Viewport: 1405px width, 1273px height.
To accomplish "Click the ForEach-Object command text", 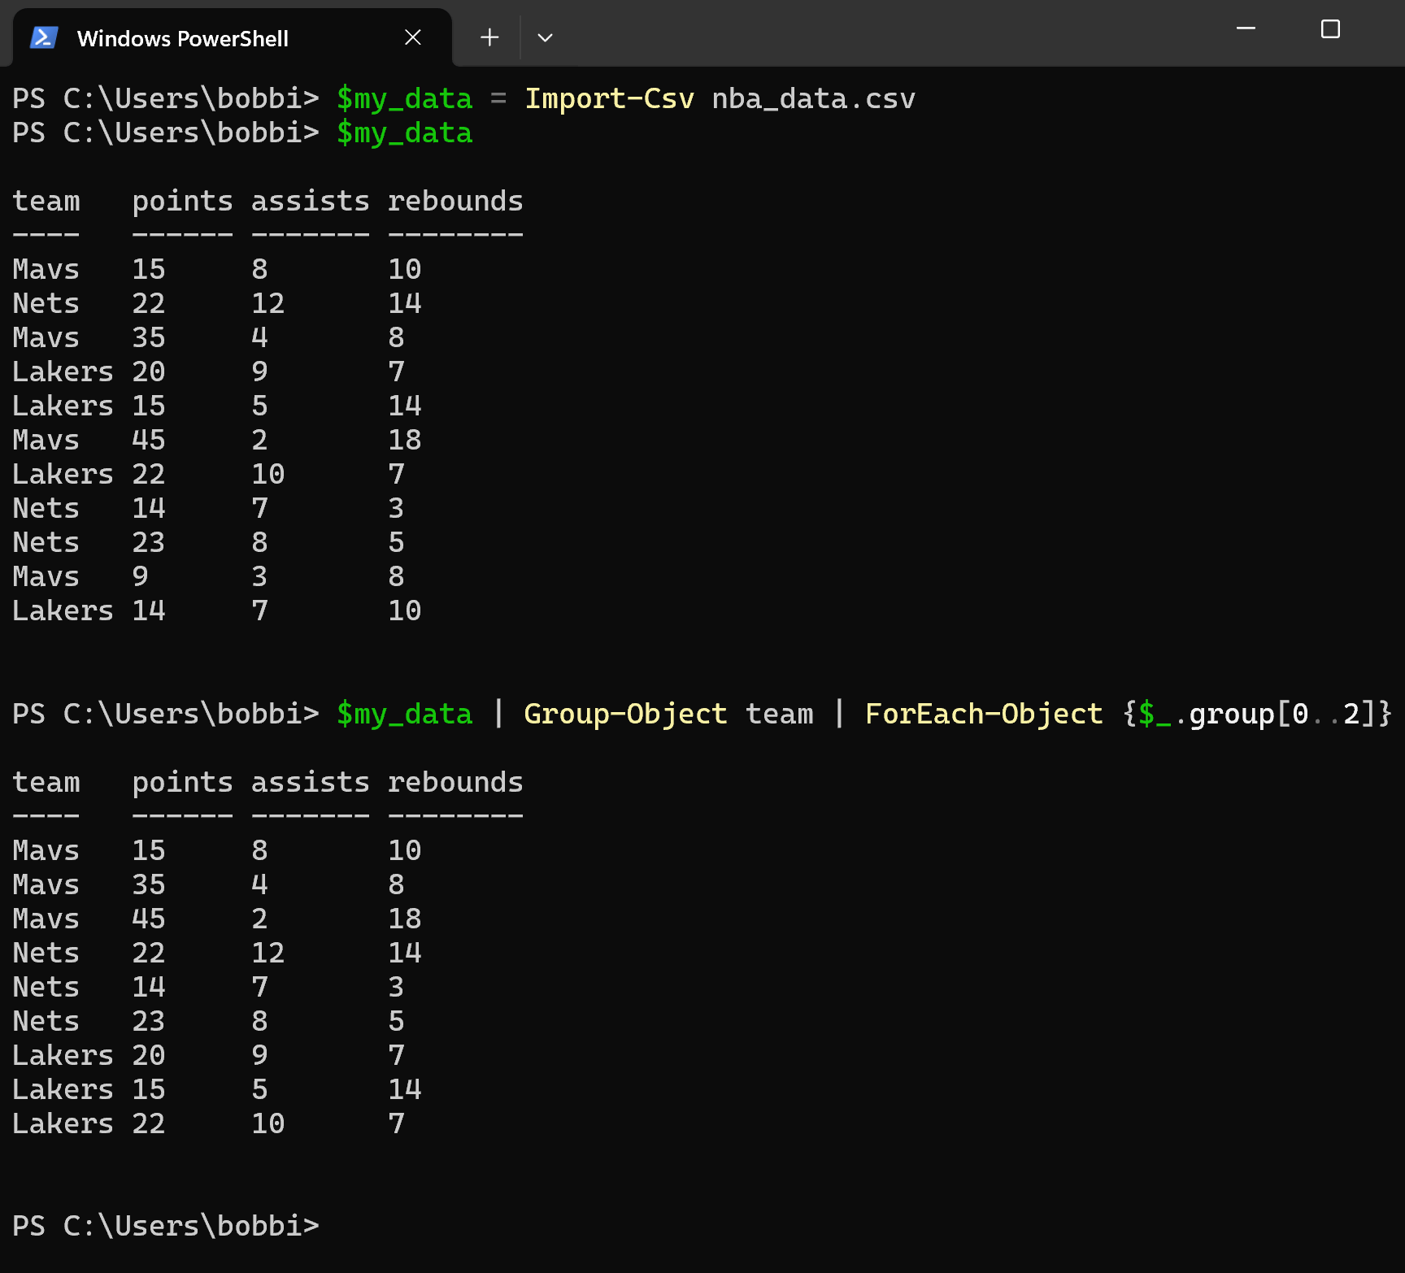I will 984,714.
